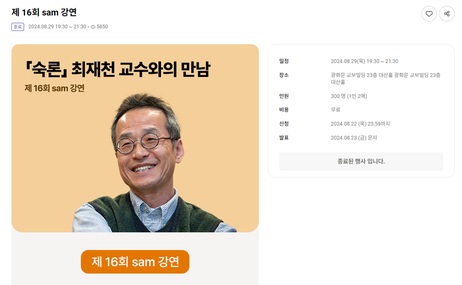
Task: Click the 2024.08.22 (목) 23:59까지 deadline text
Action: click(x=360, y=124)
